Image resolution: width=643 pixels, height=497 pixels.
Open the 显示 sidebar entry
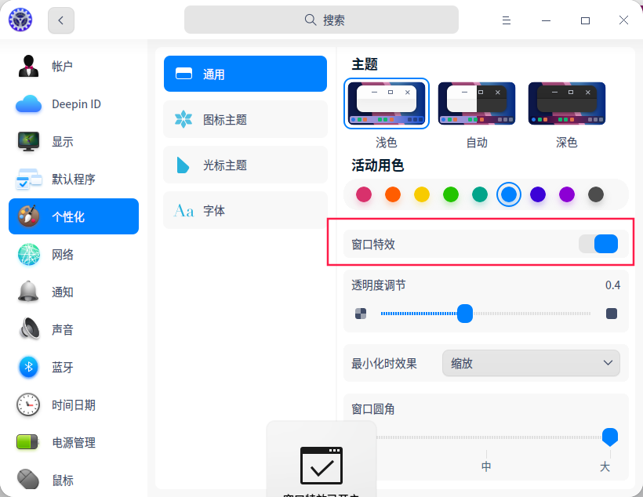pos(74,141)
